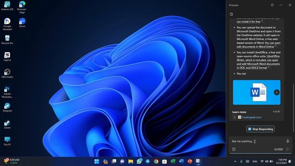The height and width of the screenshot is (166, 295).
Task: Open the EUR/USD widget on taskbar
Action: (x=12, y=161)
